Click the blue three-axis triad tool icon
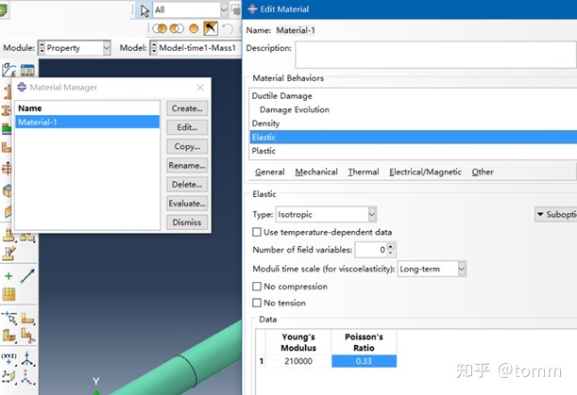 [27, 358]
